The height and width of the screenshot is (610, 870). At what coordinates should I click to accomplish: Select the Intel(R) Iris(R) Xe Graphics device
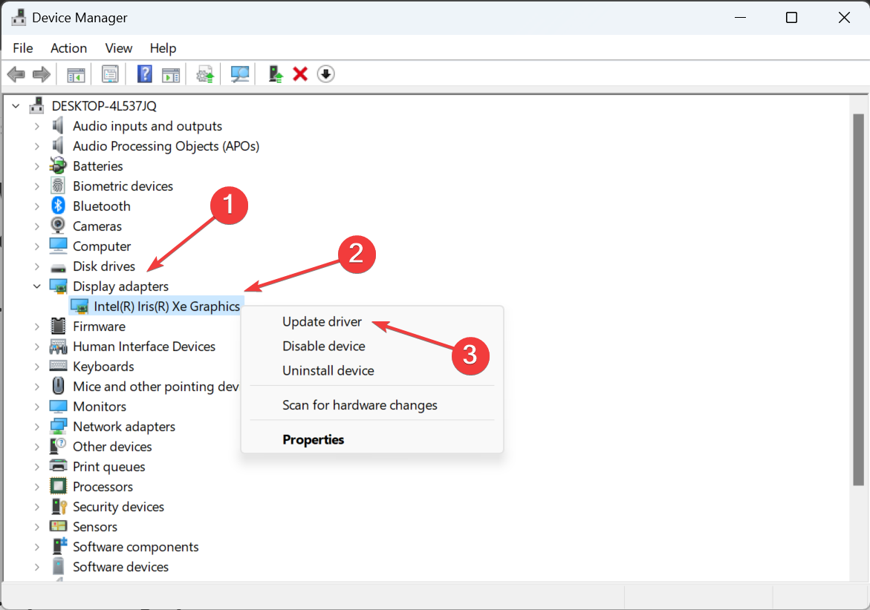pyautogui.click(x=167, y=306)
